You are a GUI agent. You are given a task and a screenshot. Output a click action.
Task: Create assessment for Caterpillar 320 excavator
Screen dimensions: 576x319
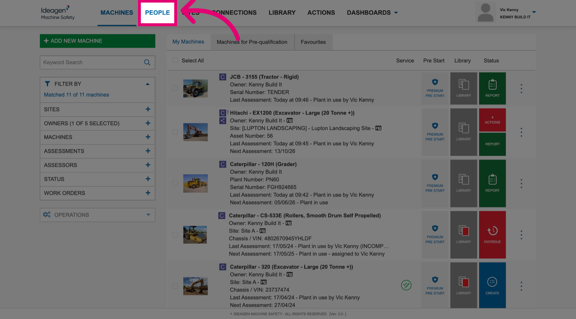492,285
